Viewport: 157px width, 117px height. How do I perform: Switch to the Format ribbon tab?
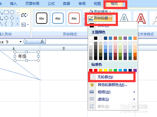[114, 4]
